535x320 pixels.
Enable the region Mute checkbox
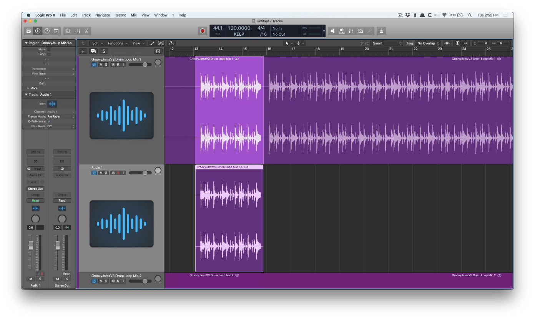(x=49, y=49)
